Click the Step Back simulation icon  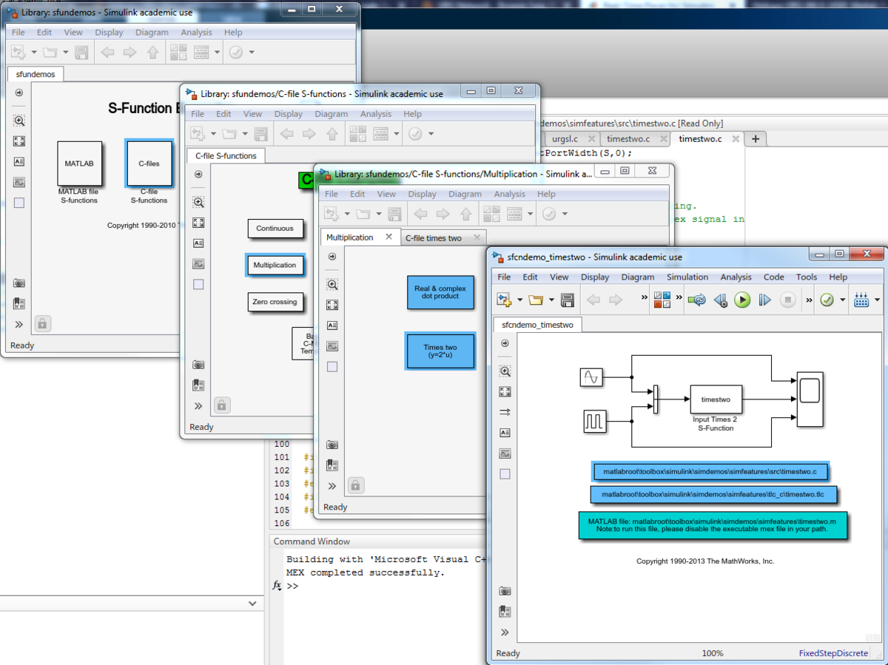tap(720, 300)
